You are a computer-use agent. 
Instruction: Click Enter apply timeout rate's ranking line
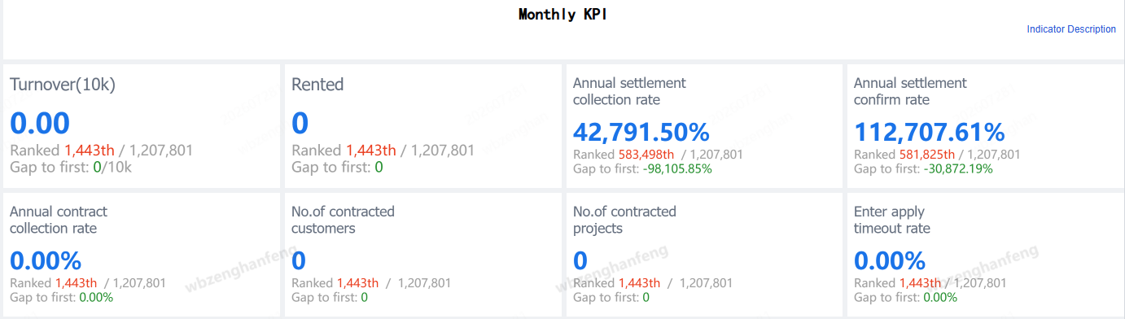pyautogui.click(x=930, y=283)
